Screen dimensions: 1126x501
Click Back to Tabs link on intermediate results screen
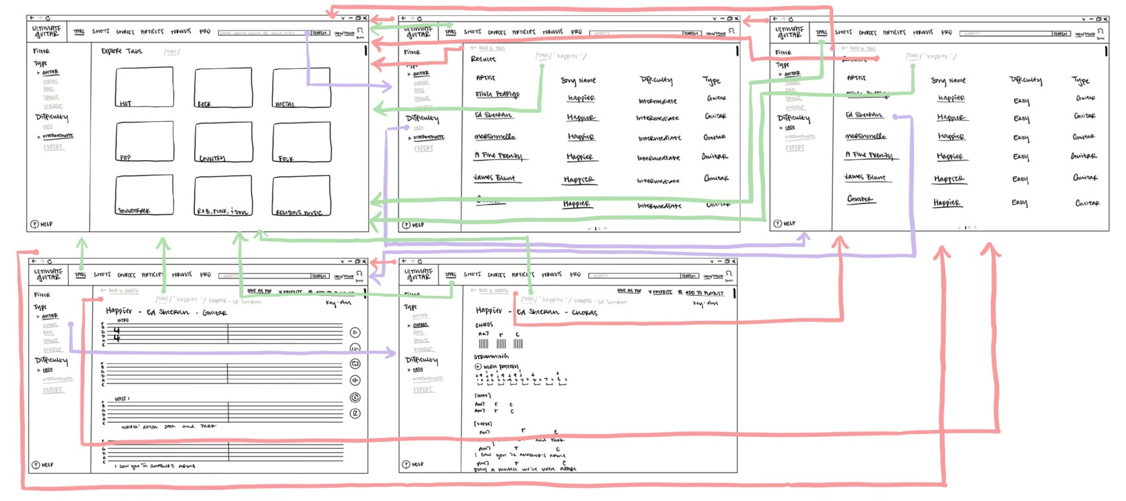[487, 48]
